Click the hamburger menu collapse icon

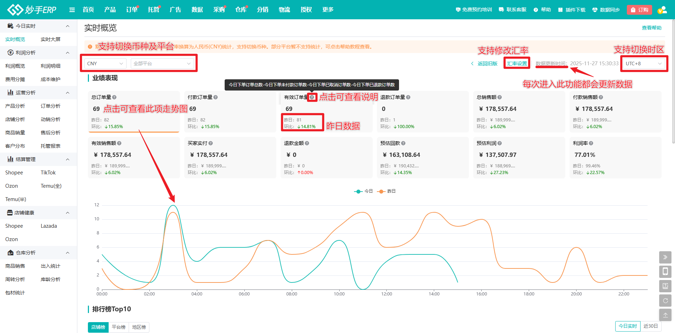[72, 10]
